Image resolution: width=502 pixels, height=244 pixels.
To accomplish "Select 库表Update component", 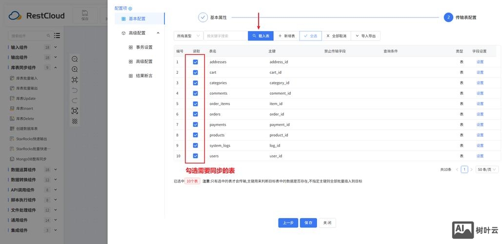I will click(23, 98).
